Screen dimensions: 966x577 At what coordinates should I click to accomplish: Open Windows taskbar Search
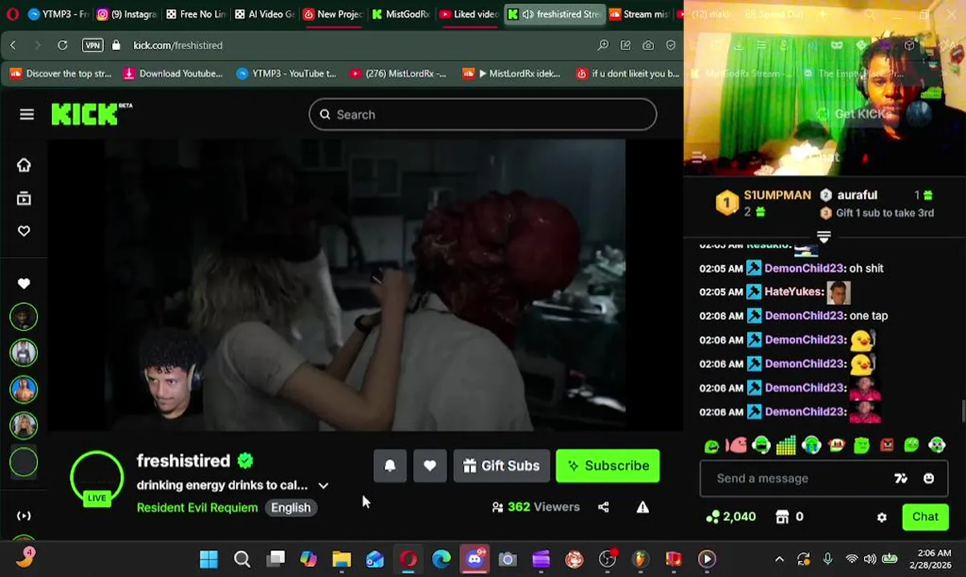point(241,559)
